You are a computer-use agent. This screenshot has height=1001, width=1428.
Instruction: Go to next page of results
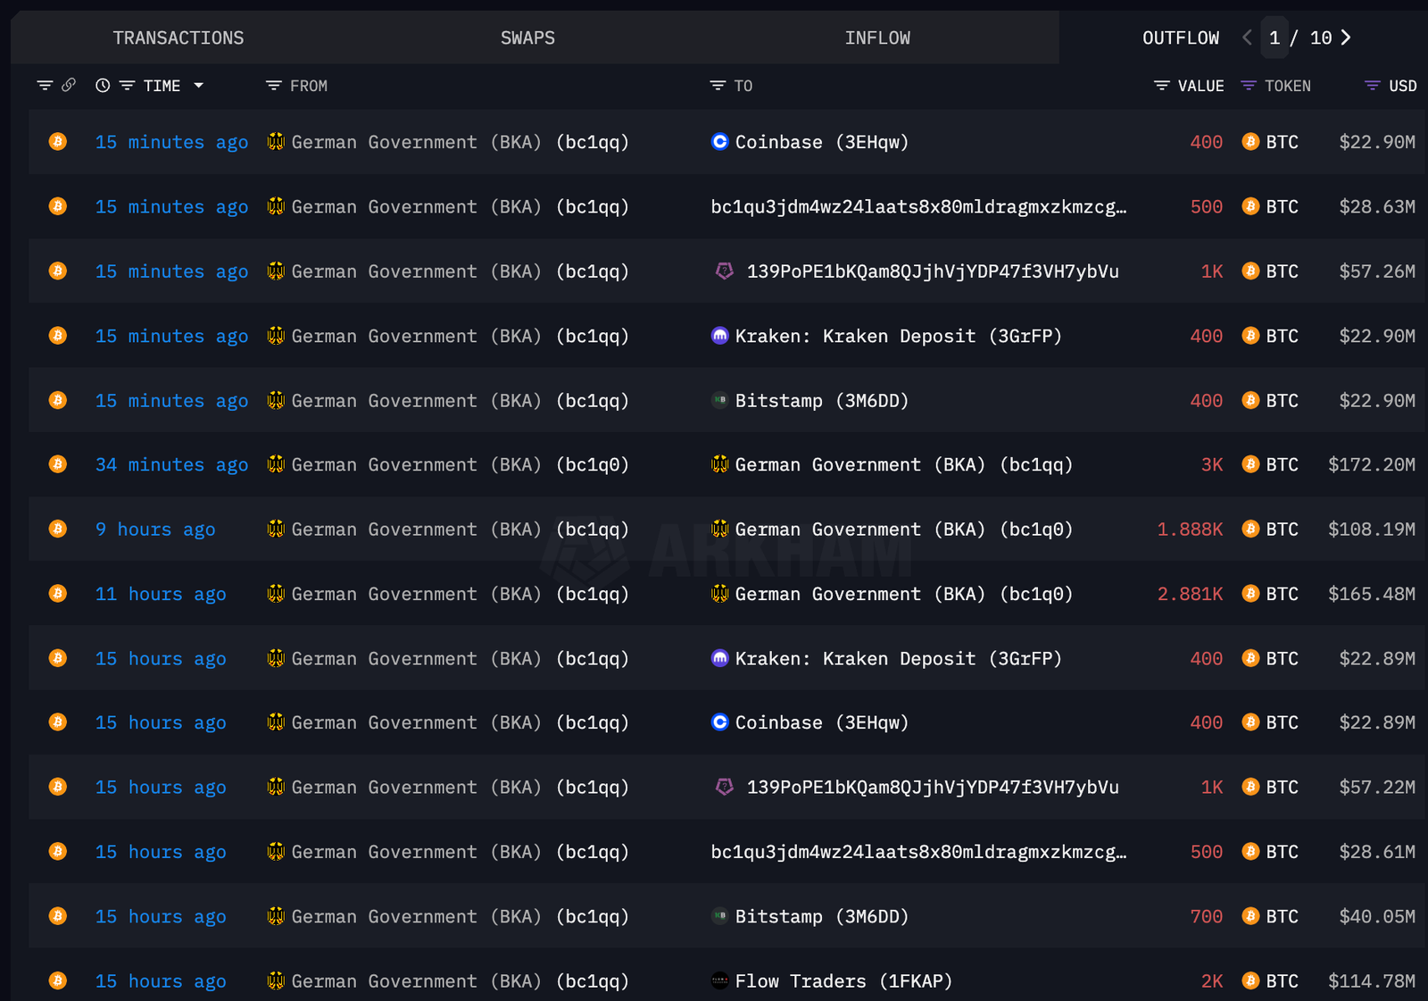coord(1346,38)
